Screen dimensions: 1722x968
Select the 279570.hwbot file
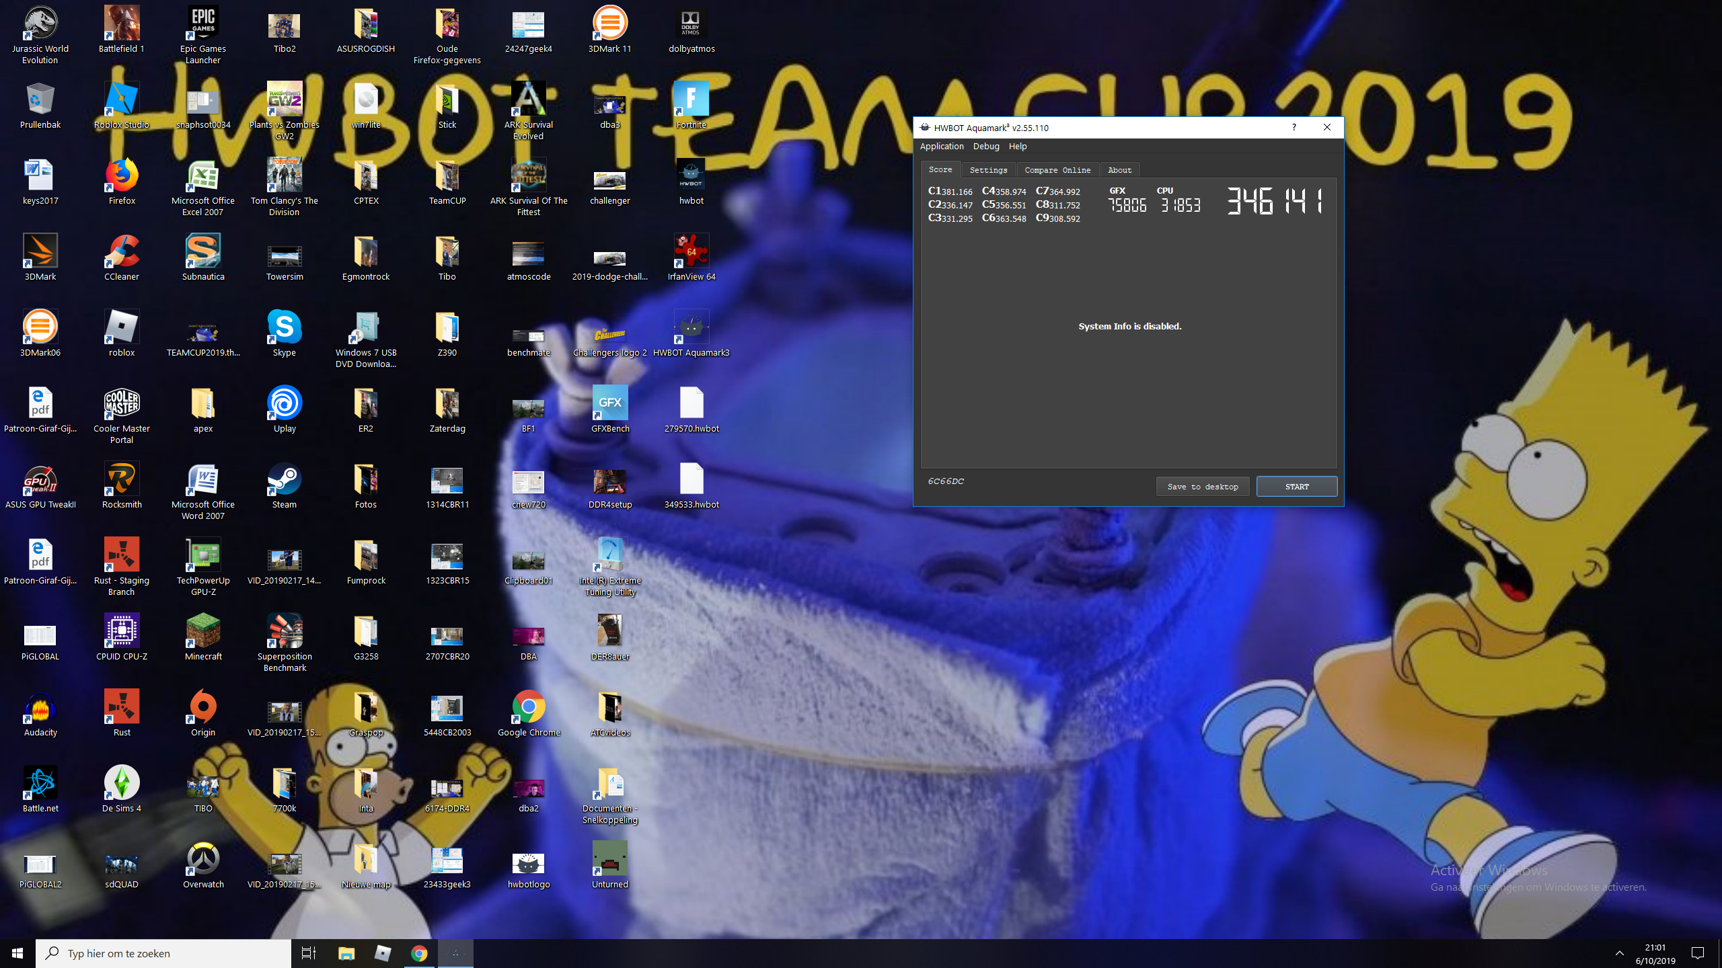click(691, 410)
